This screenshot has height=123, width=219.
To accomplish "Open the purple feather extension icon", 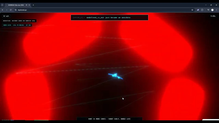I will [198, 10].
